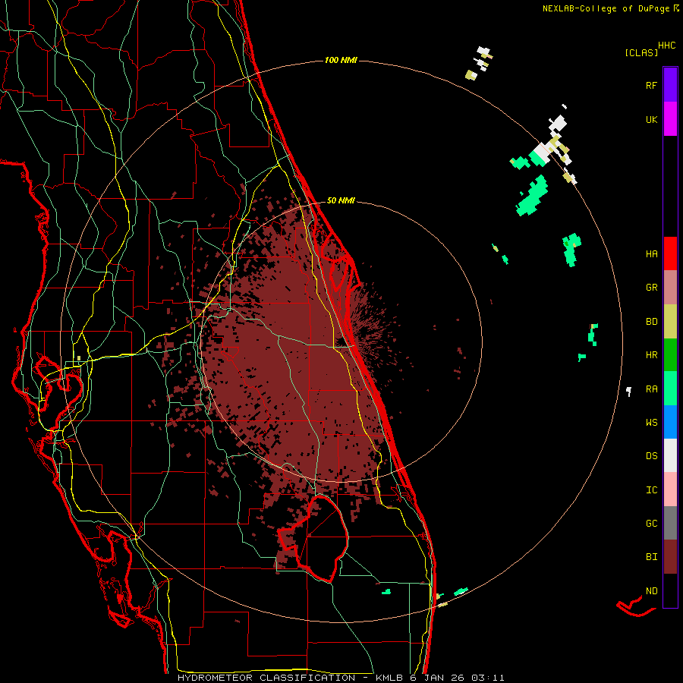Click the 03:11 time stamp
The width and height of the screenshot is (683, 683).
[x=488, y=678]
